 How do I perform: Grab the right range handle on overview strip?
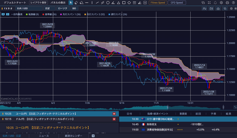click(x=223, y=107)
